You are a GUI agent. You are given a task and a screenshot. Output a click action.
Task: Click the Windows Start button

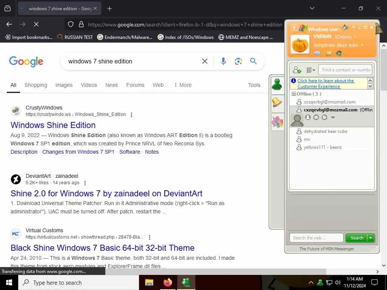pos(9,282)
